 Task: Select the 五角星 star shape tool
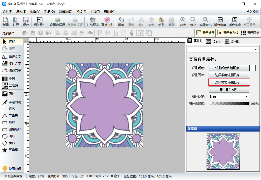tap(12, 150)
